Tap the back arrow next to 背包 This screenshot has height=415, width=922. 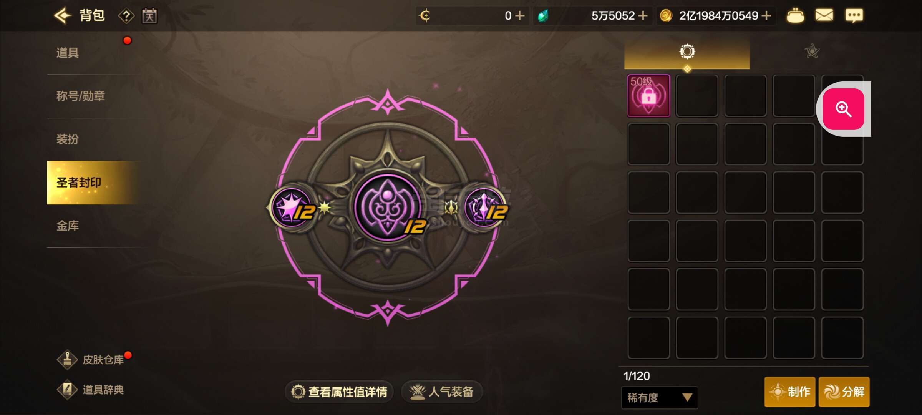tap(63, 16)
